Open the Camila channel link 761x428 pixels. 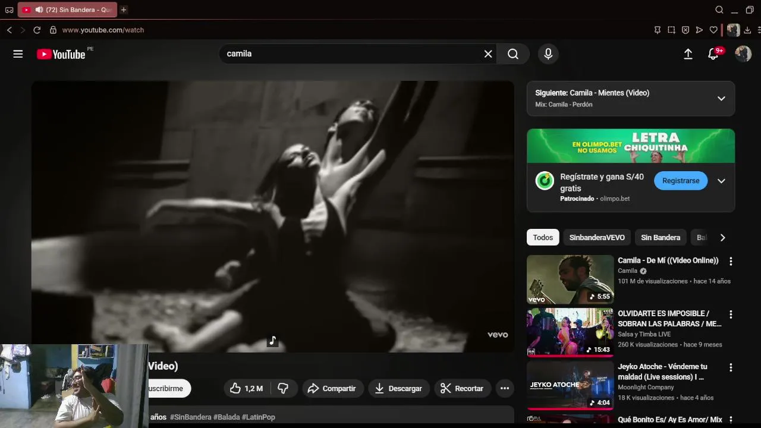click(x=627, y=270)
